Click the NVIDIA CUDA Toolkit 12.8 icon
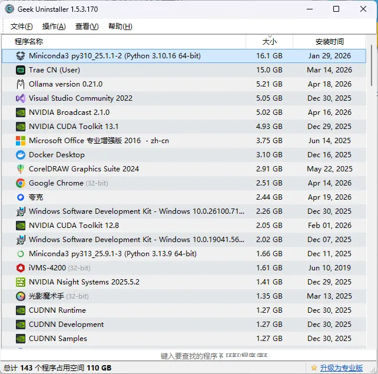378x374 pixels. (21, 226)
